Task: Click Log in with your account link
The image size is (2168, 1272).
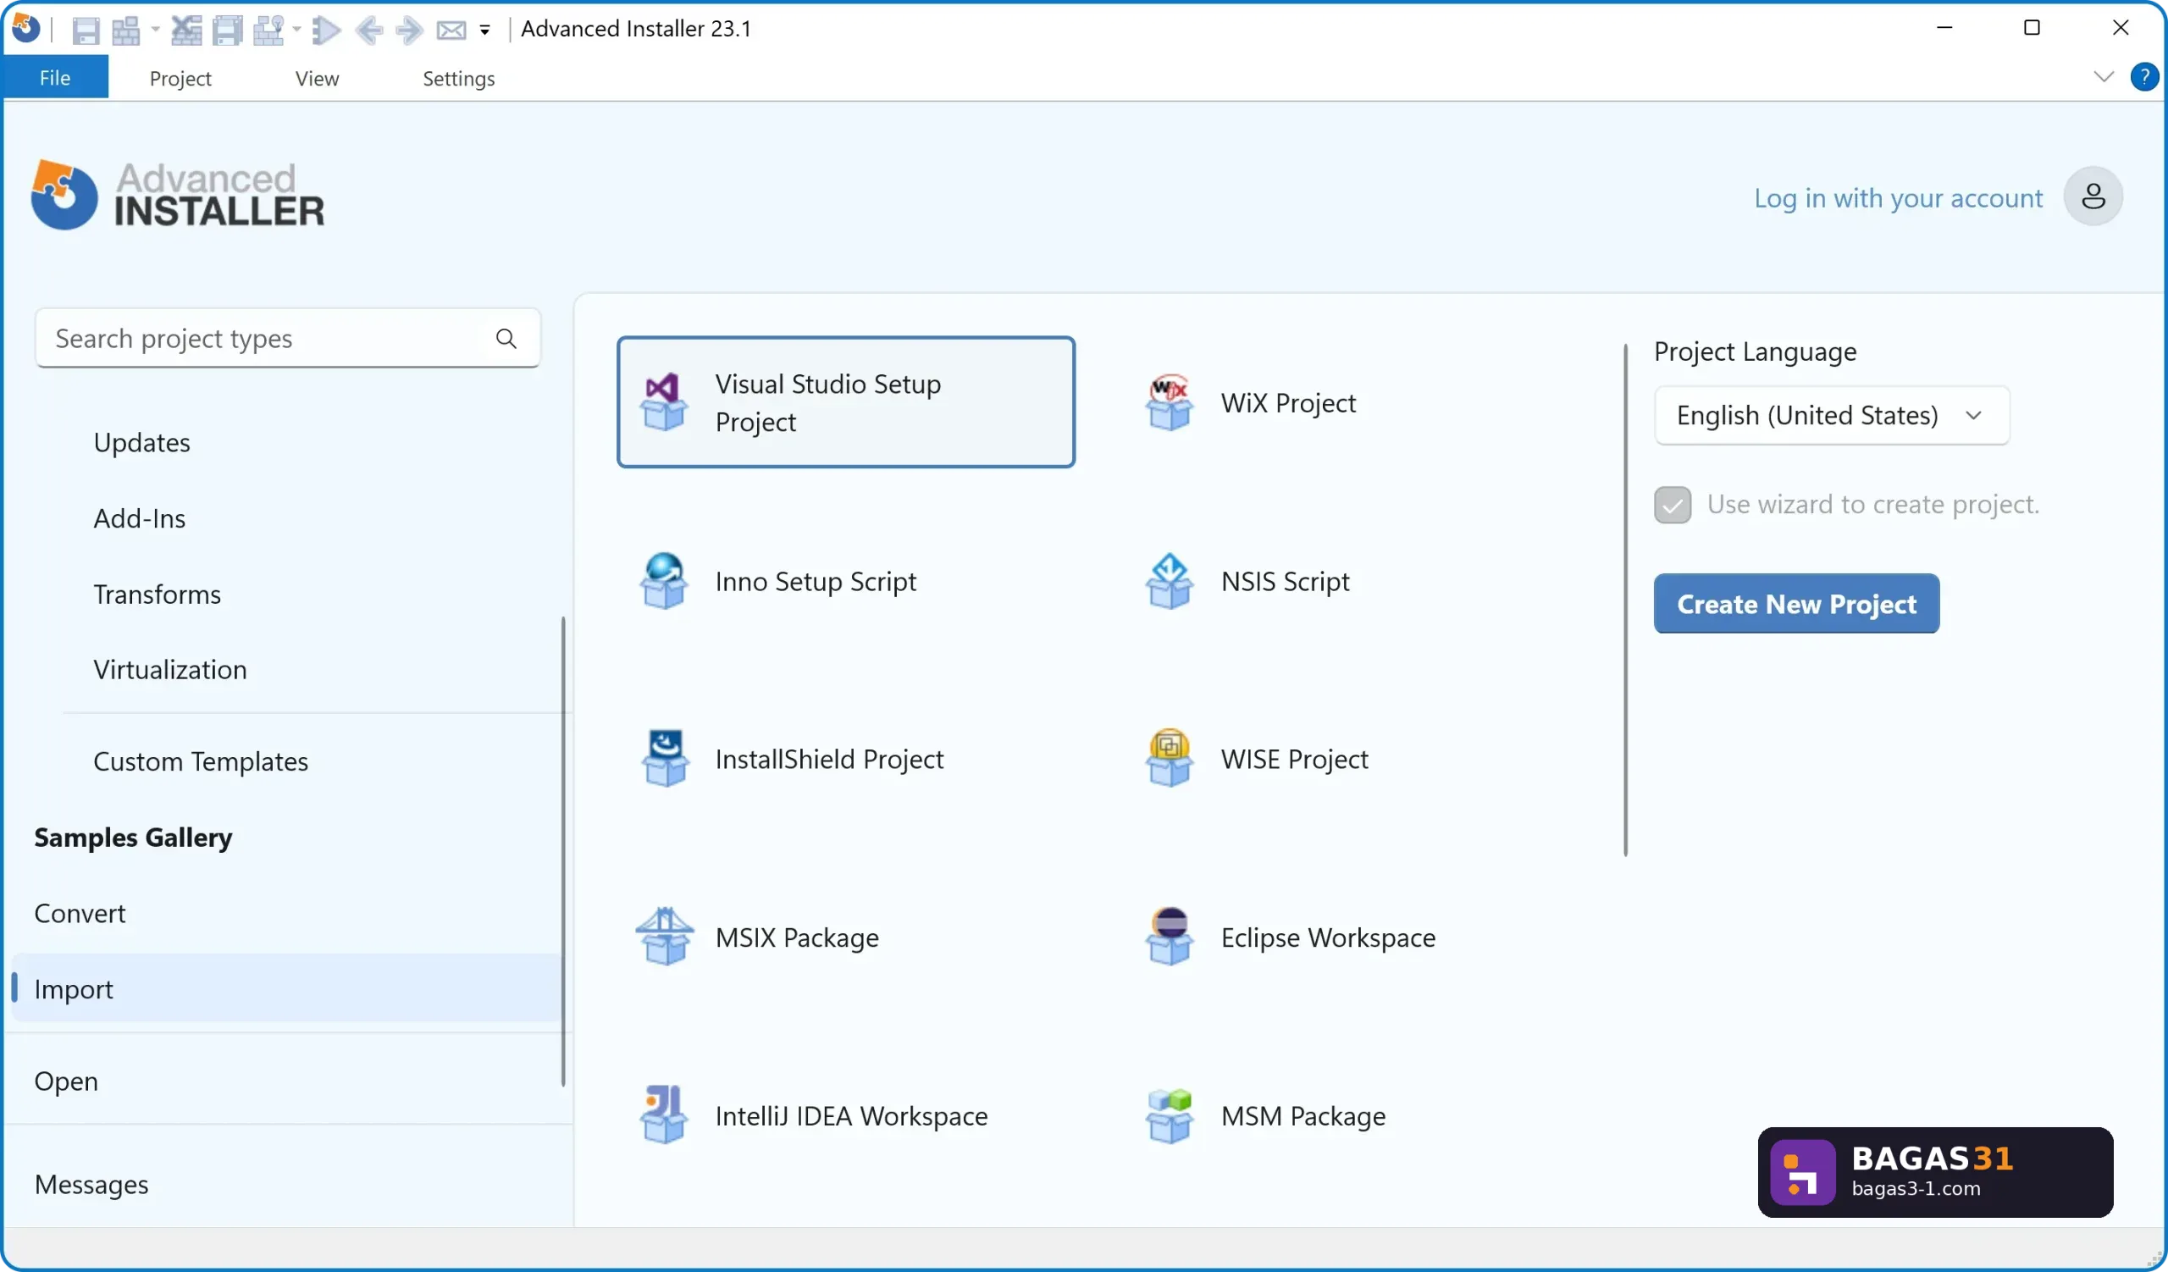Action: (x=1898, y=198)
